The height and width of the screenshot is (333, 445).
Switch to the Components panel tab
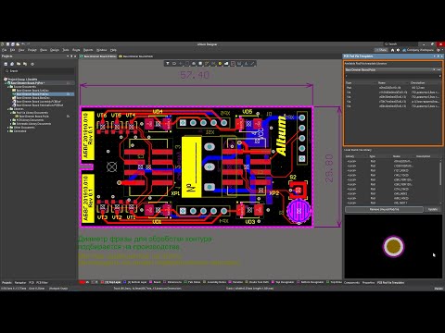(x=351, y=282)
